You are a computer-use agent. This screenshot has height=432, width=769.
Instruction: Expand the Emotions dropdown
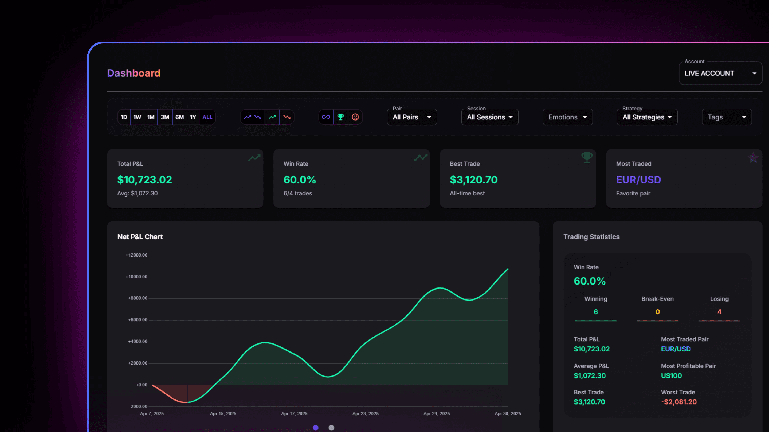[x=568, y=117]
